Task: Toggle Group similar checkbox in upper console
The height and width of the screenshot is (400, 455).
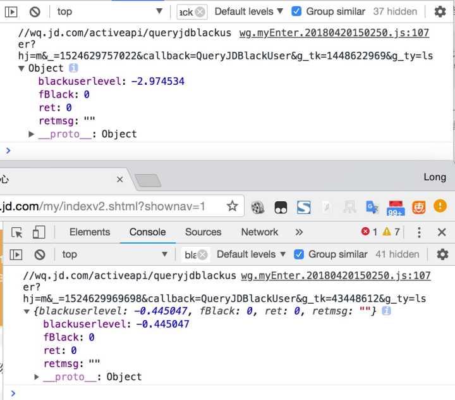Action: click(x=296, y=11)
